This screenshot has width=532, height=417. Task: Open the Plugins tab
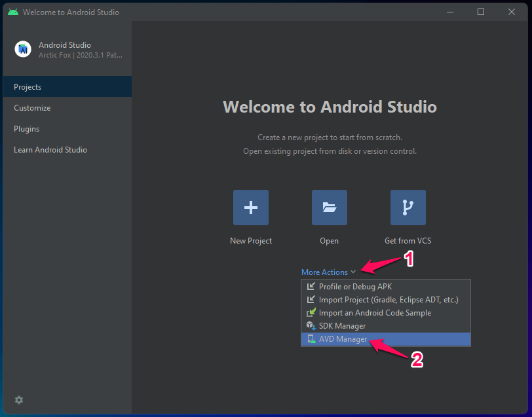(67, 129)
